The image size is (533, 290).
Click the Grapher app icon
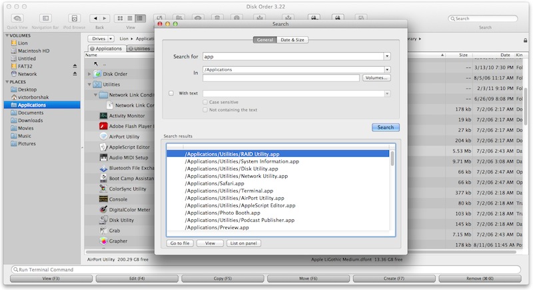pyautogui.click(x=103, y=241)
